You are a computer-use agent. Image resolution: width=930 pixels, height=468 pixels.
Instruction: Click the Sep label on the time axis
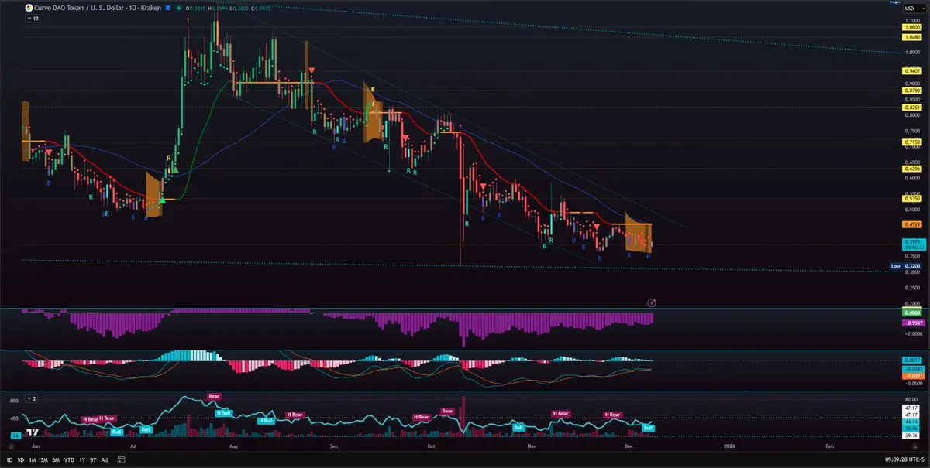click(x=333, y=446)
